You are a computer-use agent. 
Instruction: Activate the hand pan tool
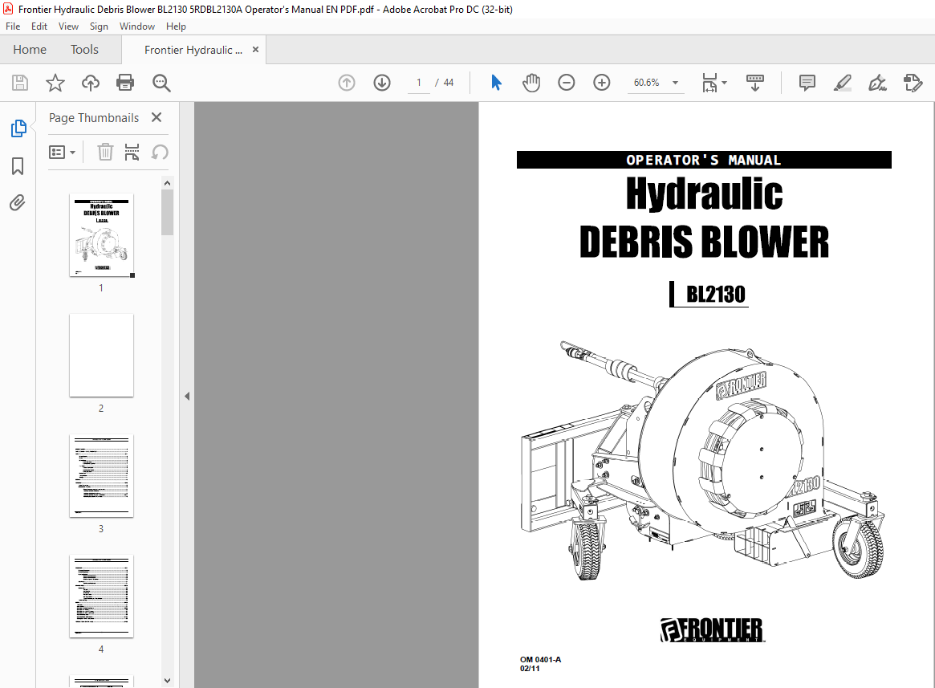coord(531,83)
